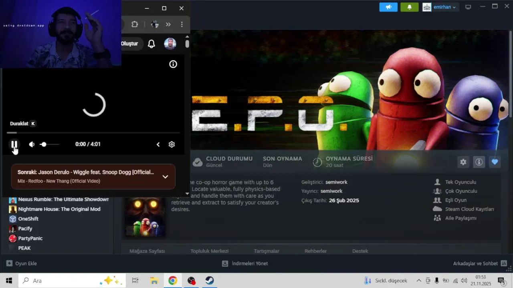Open Steam notifications green bell

(409, 7)
